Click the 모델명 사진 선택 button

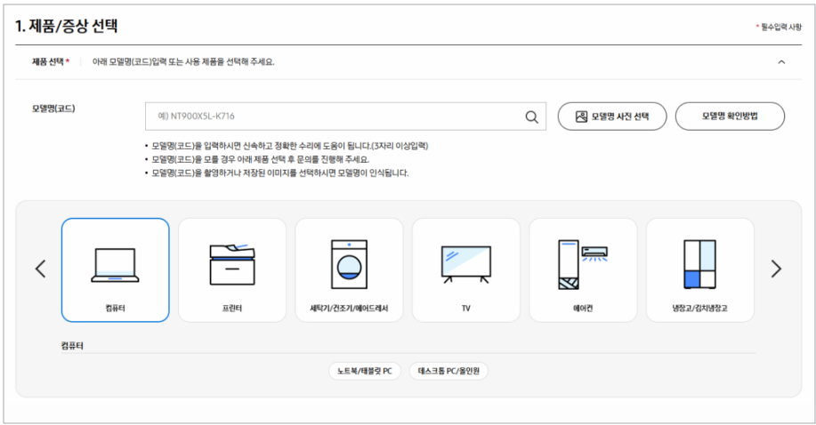612,116
